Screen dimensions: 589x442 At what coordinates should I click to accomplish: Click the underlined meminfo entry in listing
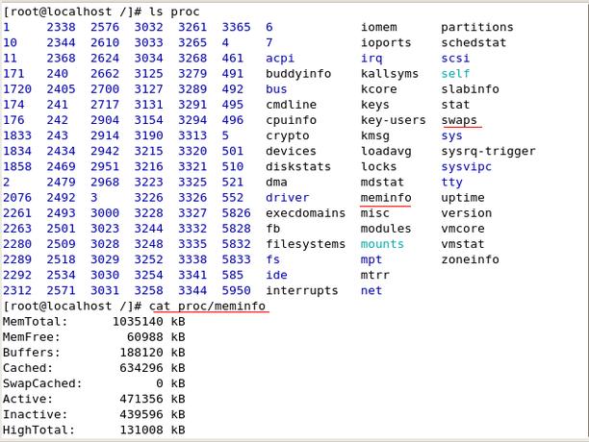[385, 197]
